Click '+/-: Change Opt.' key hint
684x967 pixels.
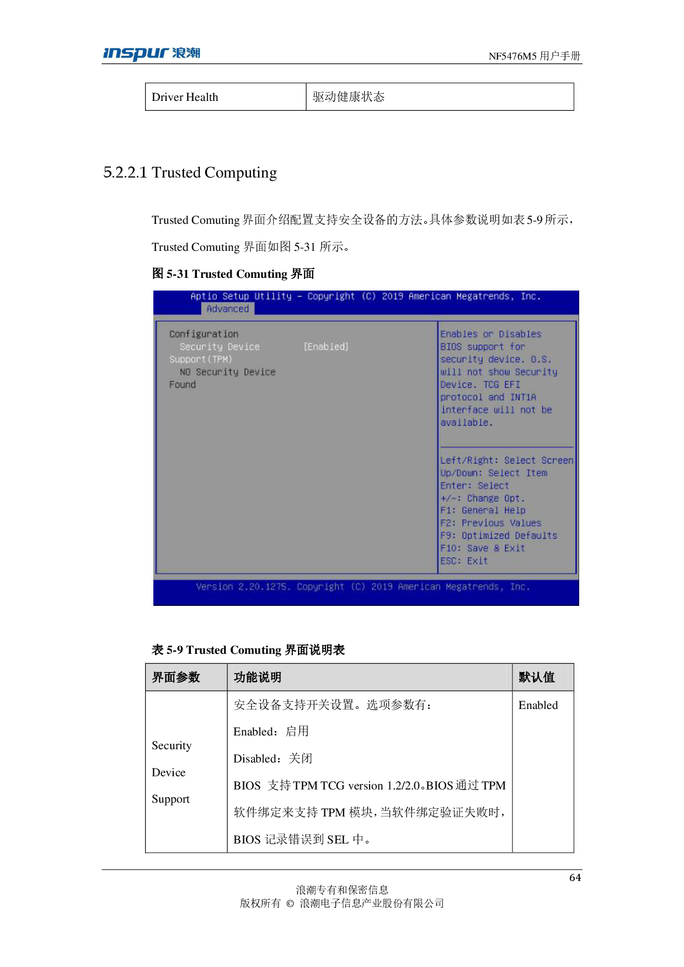482,498
